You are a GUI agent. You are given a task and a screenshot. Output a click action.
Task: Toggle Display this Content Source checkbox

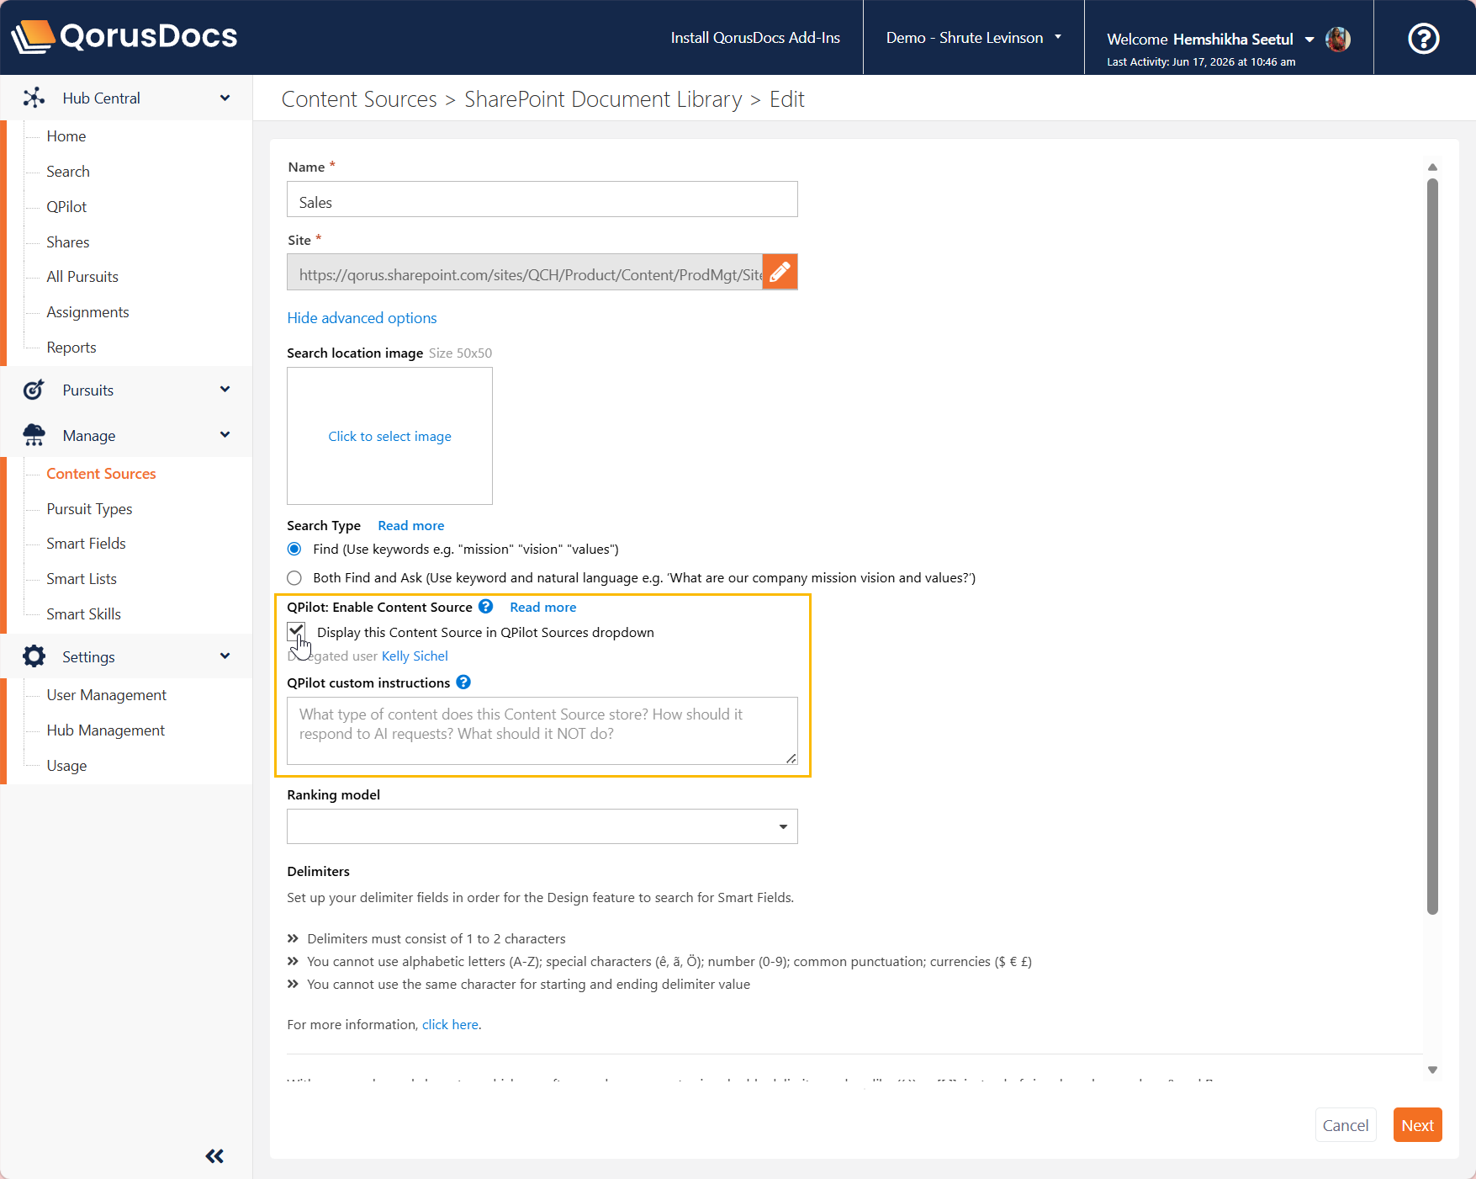[296, 631]
